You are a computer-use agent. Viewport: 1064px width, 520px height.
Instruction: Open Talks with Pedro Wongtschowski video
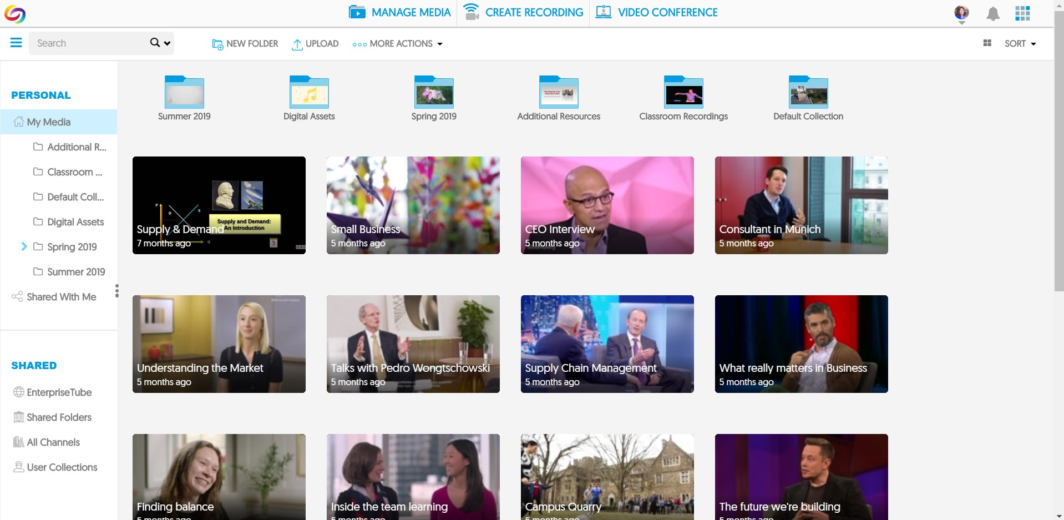pos(413,344)
